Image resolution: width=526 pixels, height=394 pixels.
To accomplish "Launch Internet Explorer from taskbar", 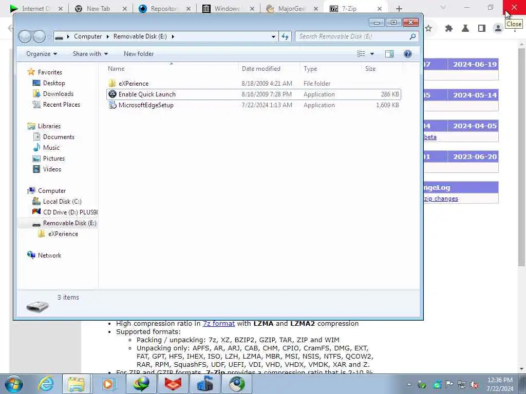I will point(46,384).
